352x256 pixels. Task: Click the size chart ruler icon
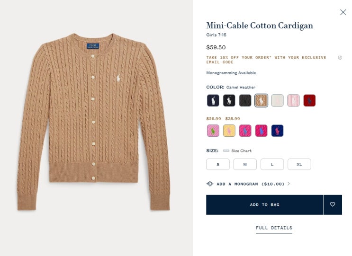coord(226,150)
